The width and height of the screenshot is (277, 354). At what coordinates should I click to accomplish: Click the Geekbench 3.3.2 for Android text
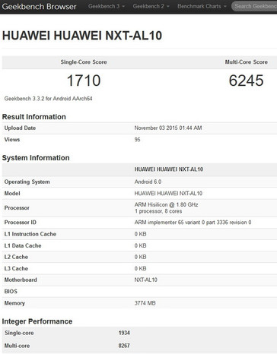click(x=48, y=99)
